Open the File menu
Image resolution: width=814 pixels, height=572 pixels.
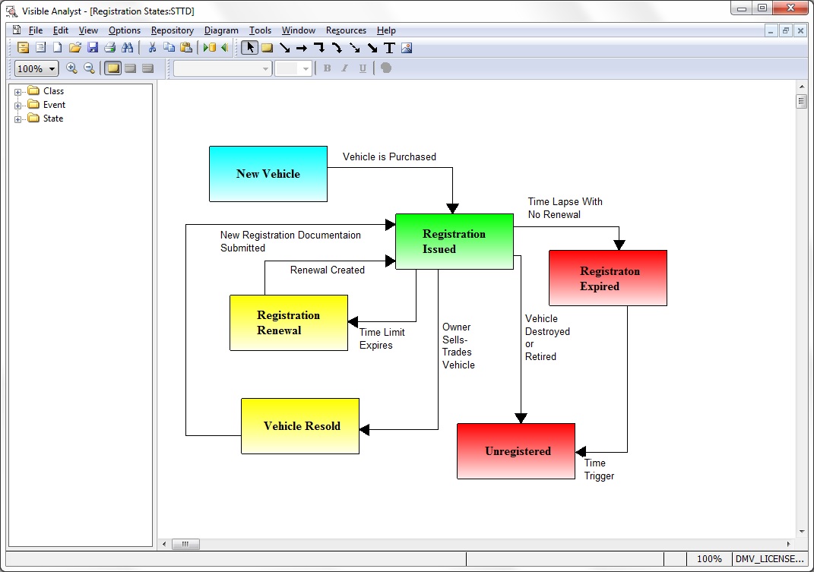coord(35,30)
